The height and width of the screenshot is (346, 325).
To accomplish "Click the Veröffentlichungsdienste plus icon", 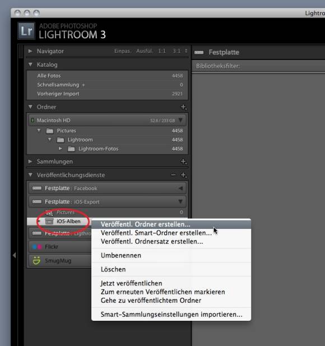I will (x=183, y=175).
